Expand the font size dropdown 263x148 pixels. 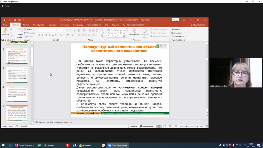(64, 31)
